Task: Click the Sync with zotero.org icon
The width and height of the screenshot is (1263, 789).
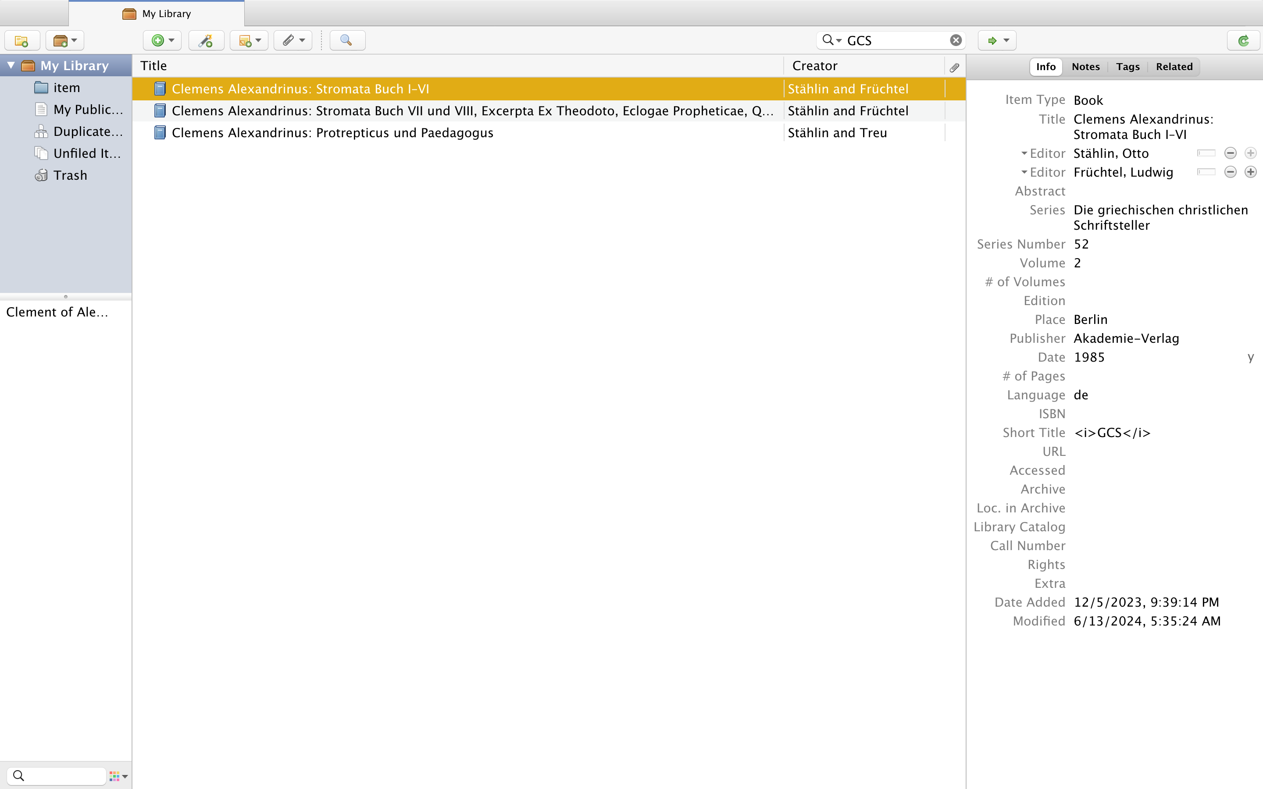Action: pos(1244,40)
